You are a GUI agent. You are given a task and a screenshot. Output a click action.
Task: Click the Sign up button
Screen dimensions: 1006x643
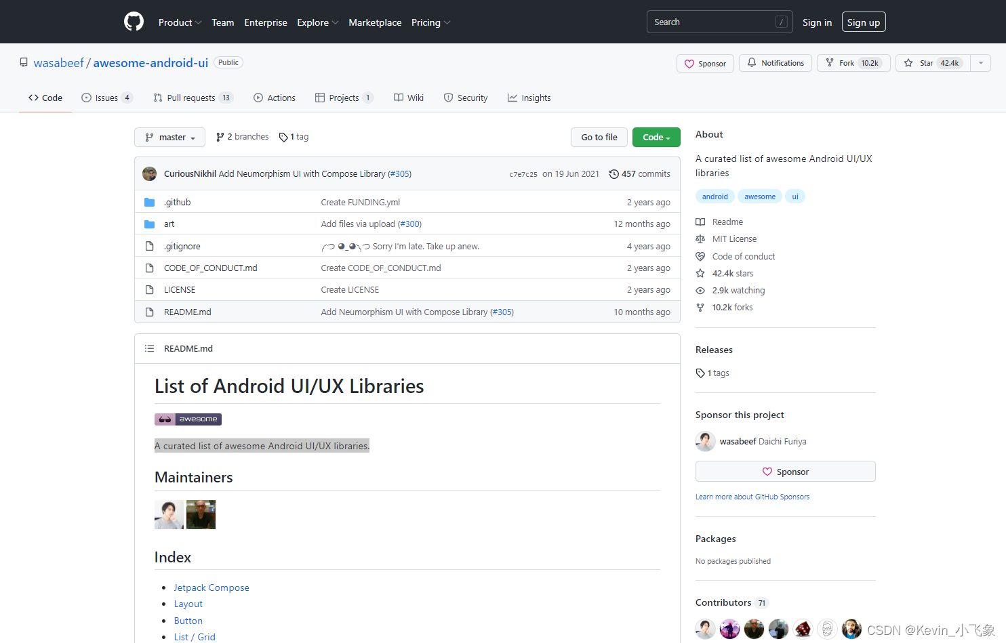pos(864,22)
